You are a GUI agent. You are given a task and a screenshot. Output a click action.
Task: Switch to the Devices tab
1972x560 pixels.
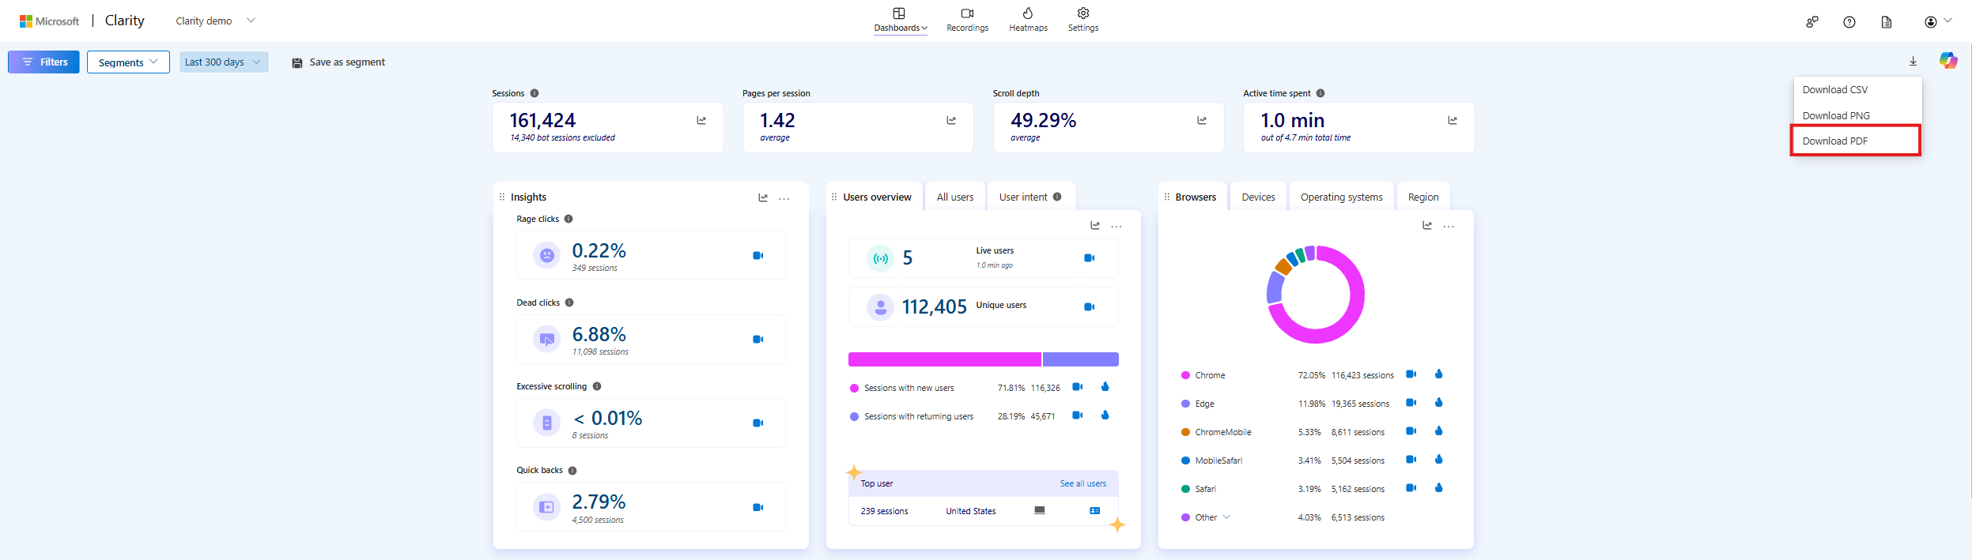click(1258, 197)
